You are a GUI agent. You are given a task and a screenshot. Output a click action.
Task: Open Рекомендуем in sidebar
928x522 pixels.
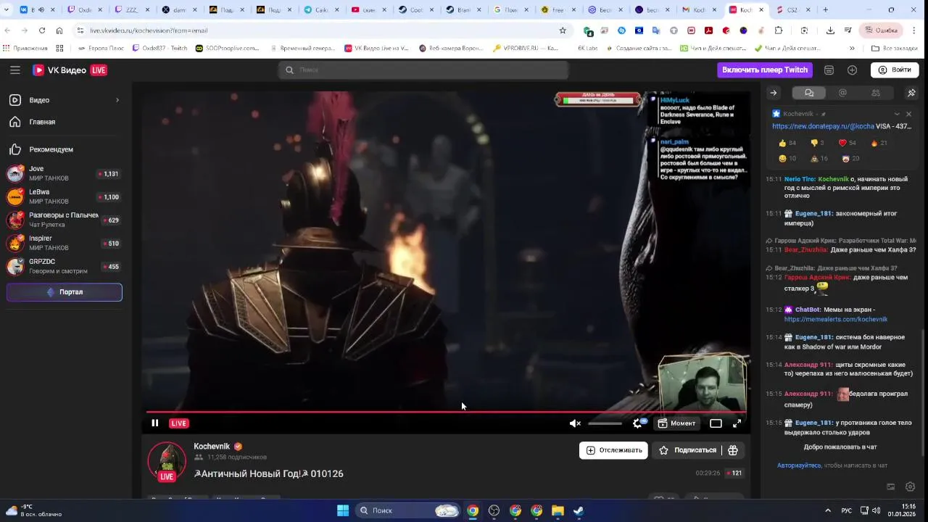[x=64, y=149]
